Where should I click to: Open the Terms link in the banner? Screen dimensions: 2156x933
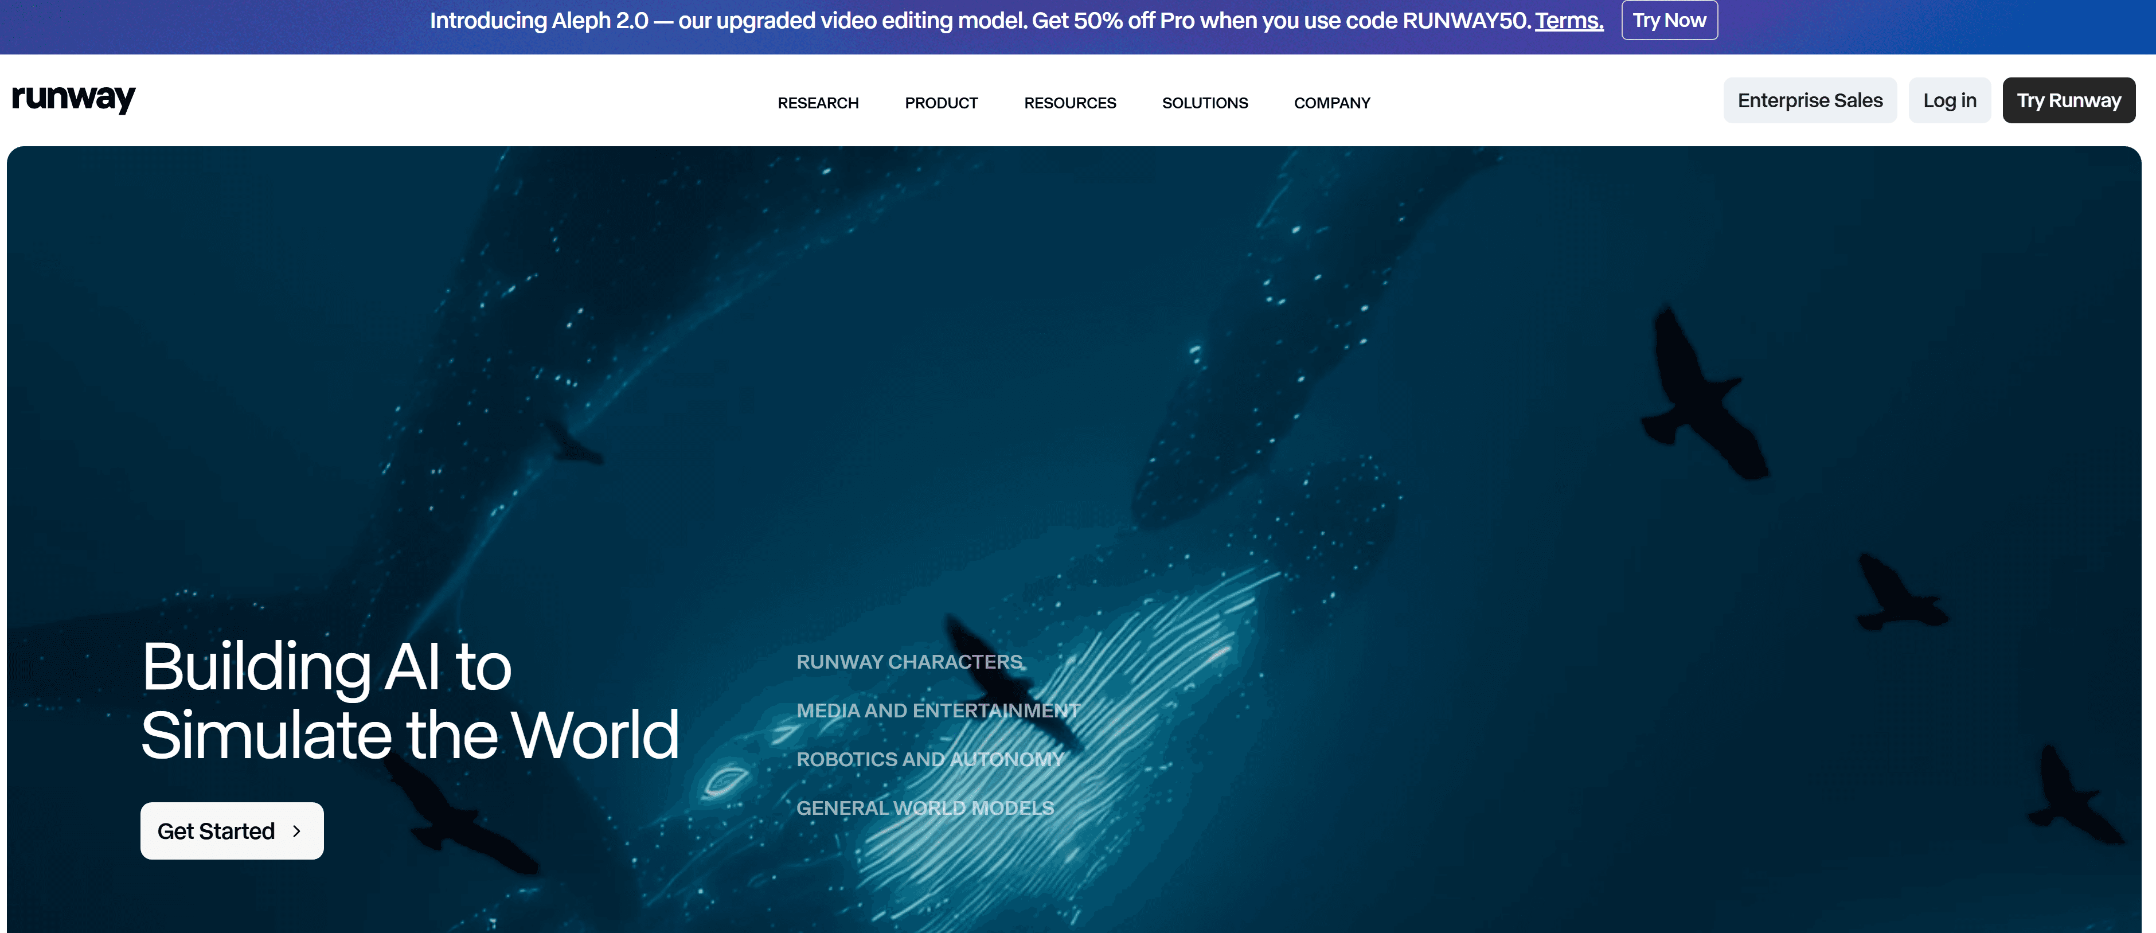[1568, 20]
